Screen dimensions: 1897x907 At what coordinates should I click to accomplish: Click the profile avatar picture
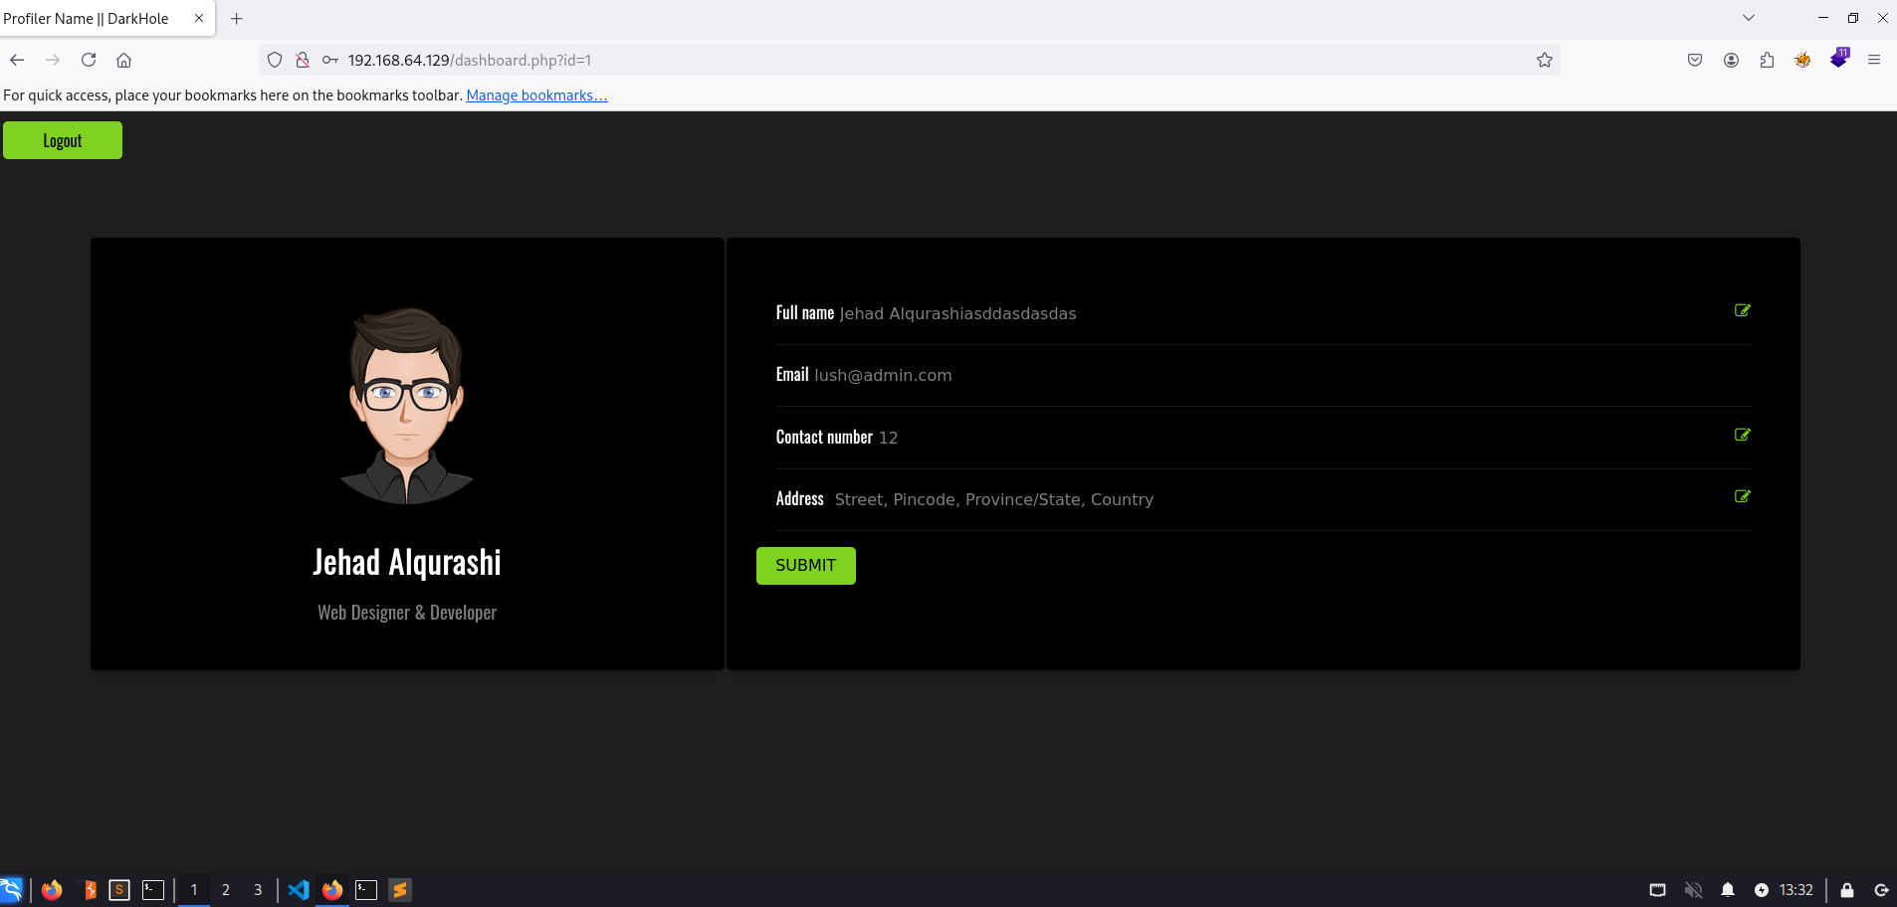[407, 406]
